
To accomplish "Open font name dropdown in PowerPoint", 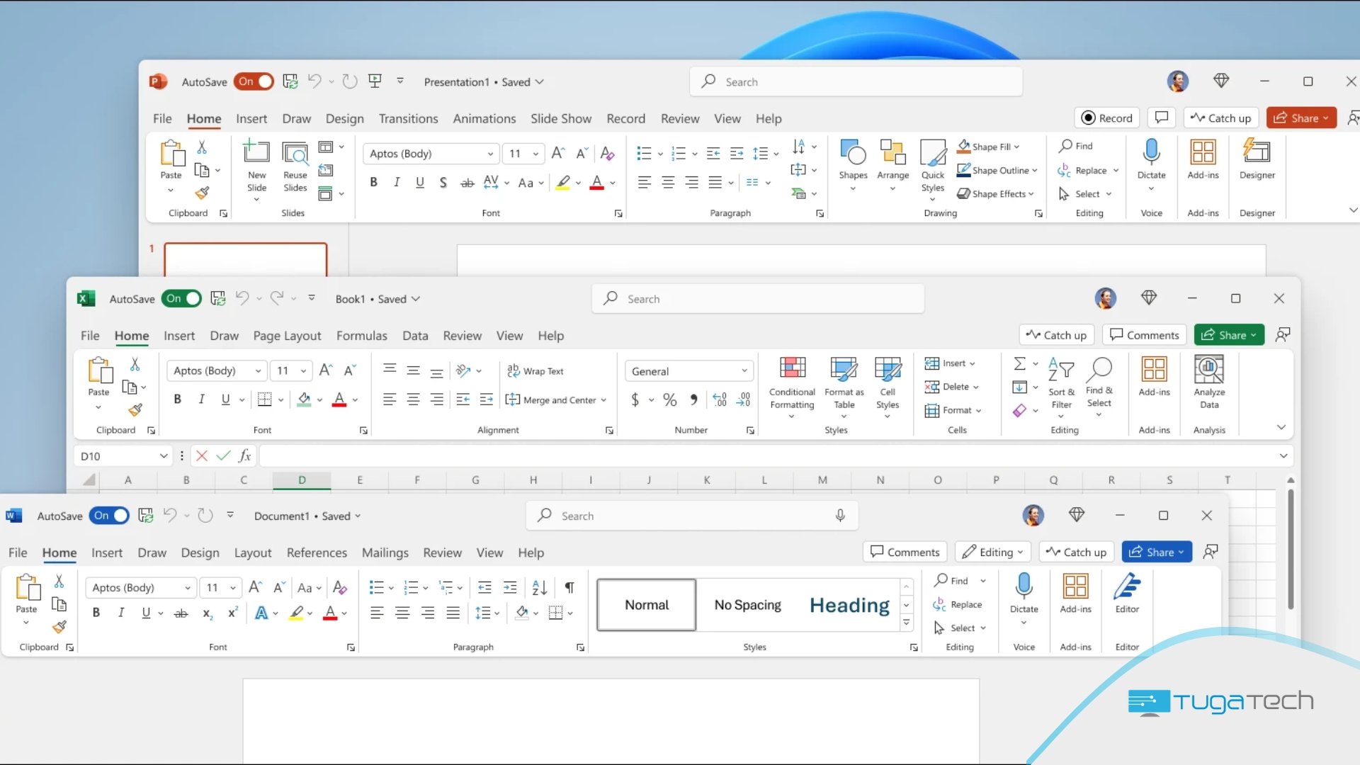I will click(490, 154).
